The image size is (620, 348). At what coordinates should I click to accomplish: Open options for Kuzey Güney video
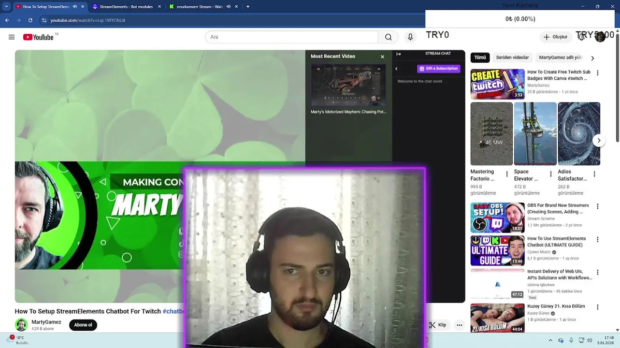point(598,307)
